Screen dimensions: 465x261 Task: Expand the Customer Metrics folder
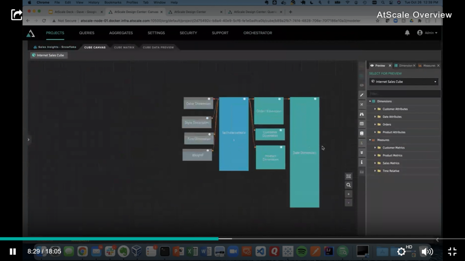point(375,148)
